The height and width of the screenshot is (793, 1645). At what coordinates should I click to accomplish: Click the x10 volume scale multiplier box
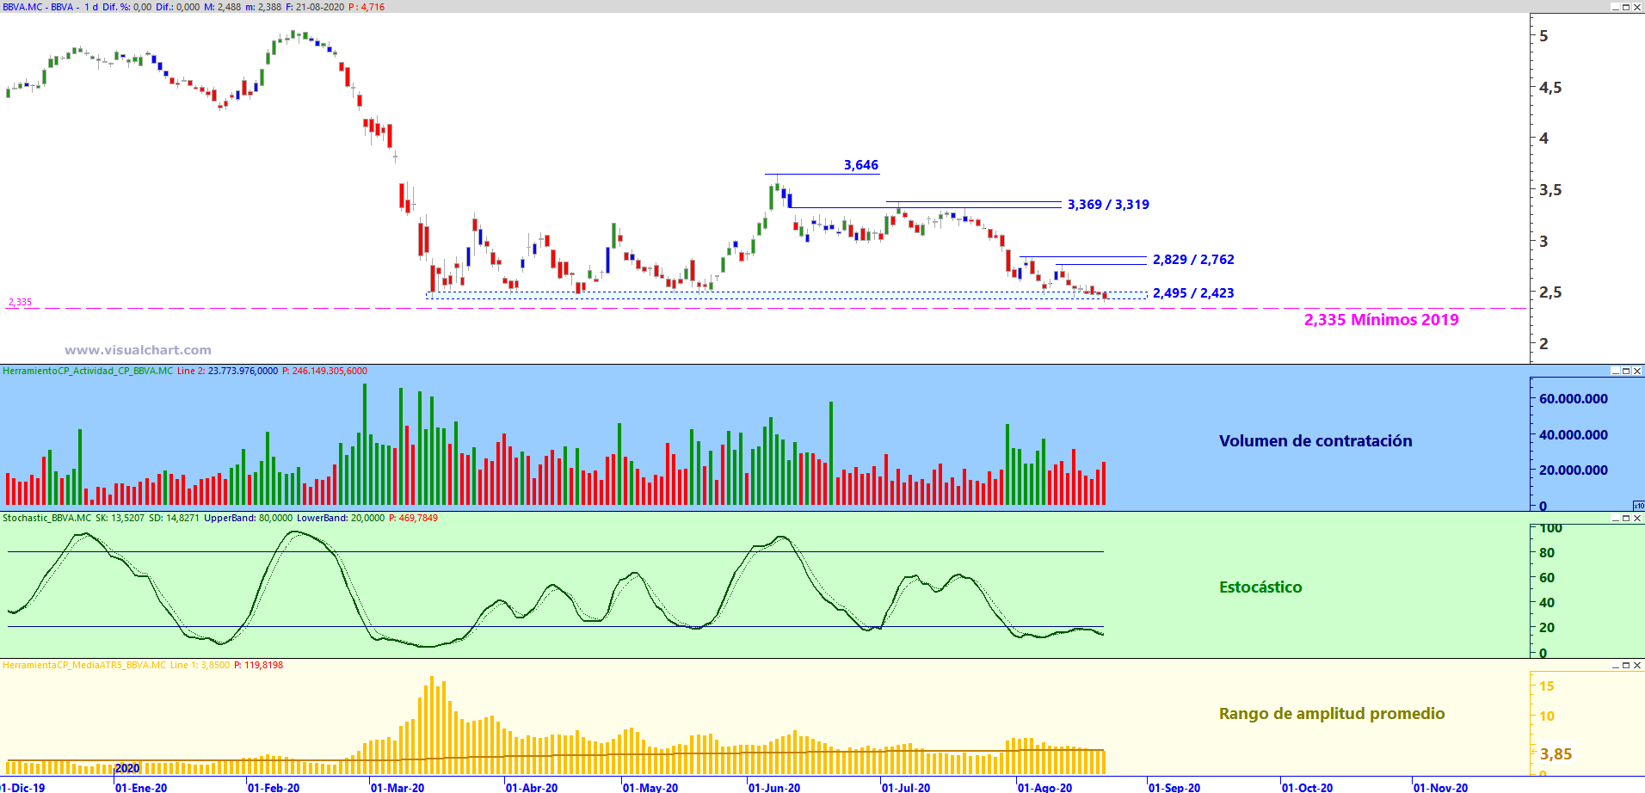[1639, 506]
